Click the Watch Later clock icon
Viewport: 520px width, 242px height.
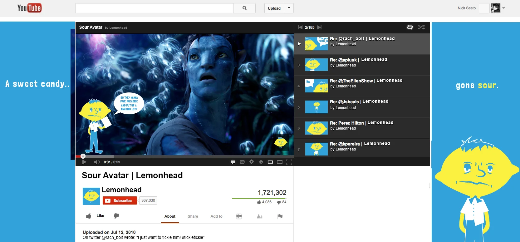(261, 162)
